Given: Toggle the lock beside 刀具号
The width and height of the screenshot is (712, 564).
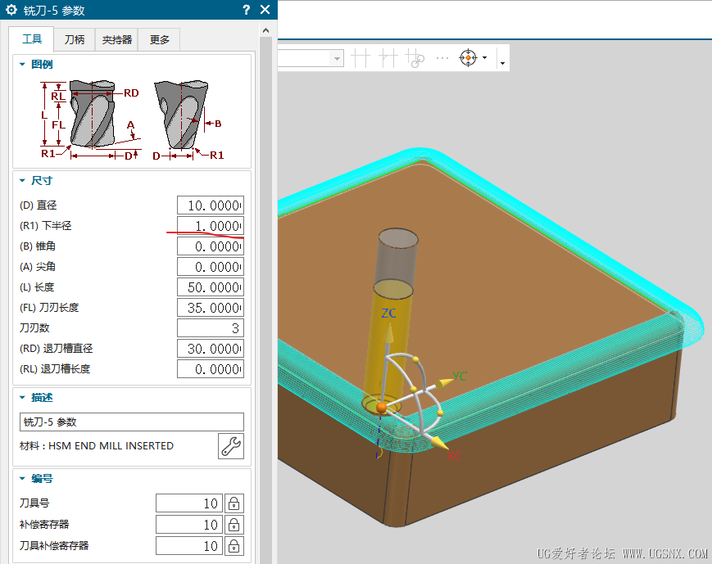Looking at the screenshot, I should tap(234, 503).
